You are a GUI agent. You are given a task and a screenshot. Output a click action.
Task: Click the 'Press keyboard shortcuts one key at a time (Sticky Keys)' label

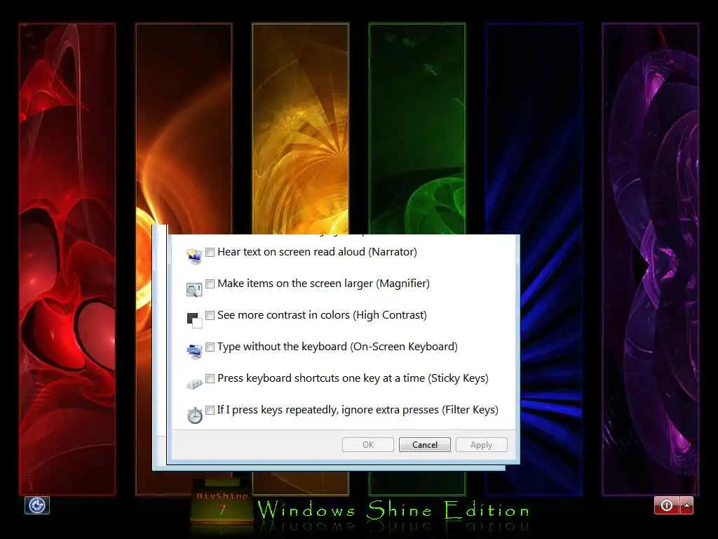click(353, 378)
